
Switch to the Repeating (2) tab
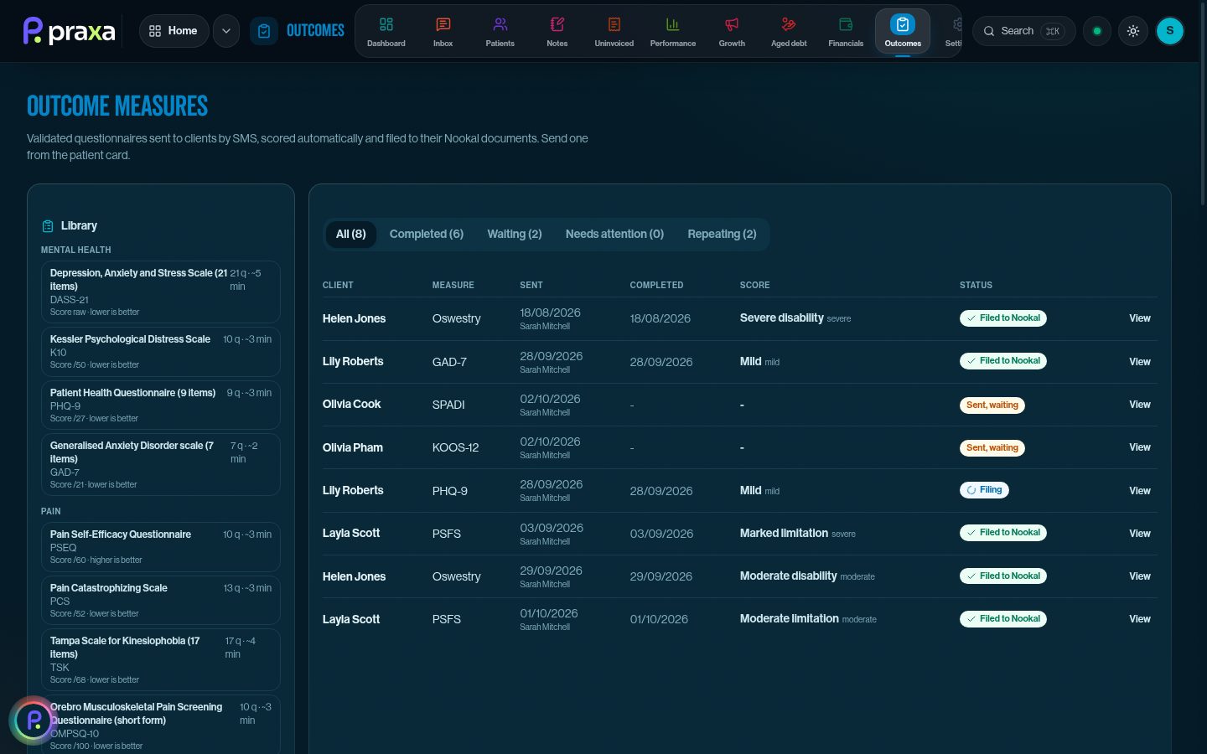(722, 234)
